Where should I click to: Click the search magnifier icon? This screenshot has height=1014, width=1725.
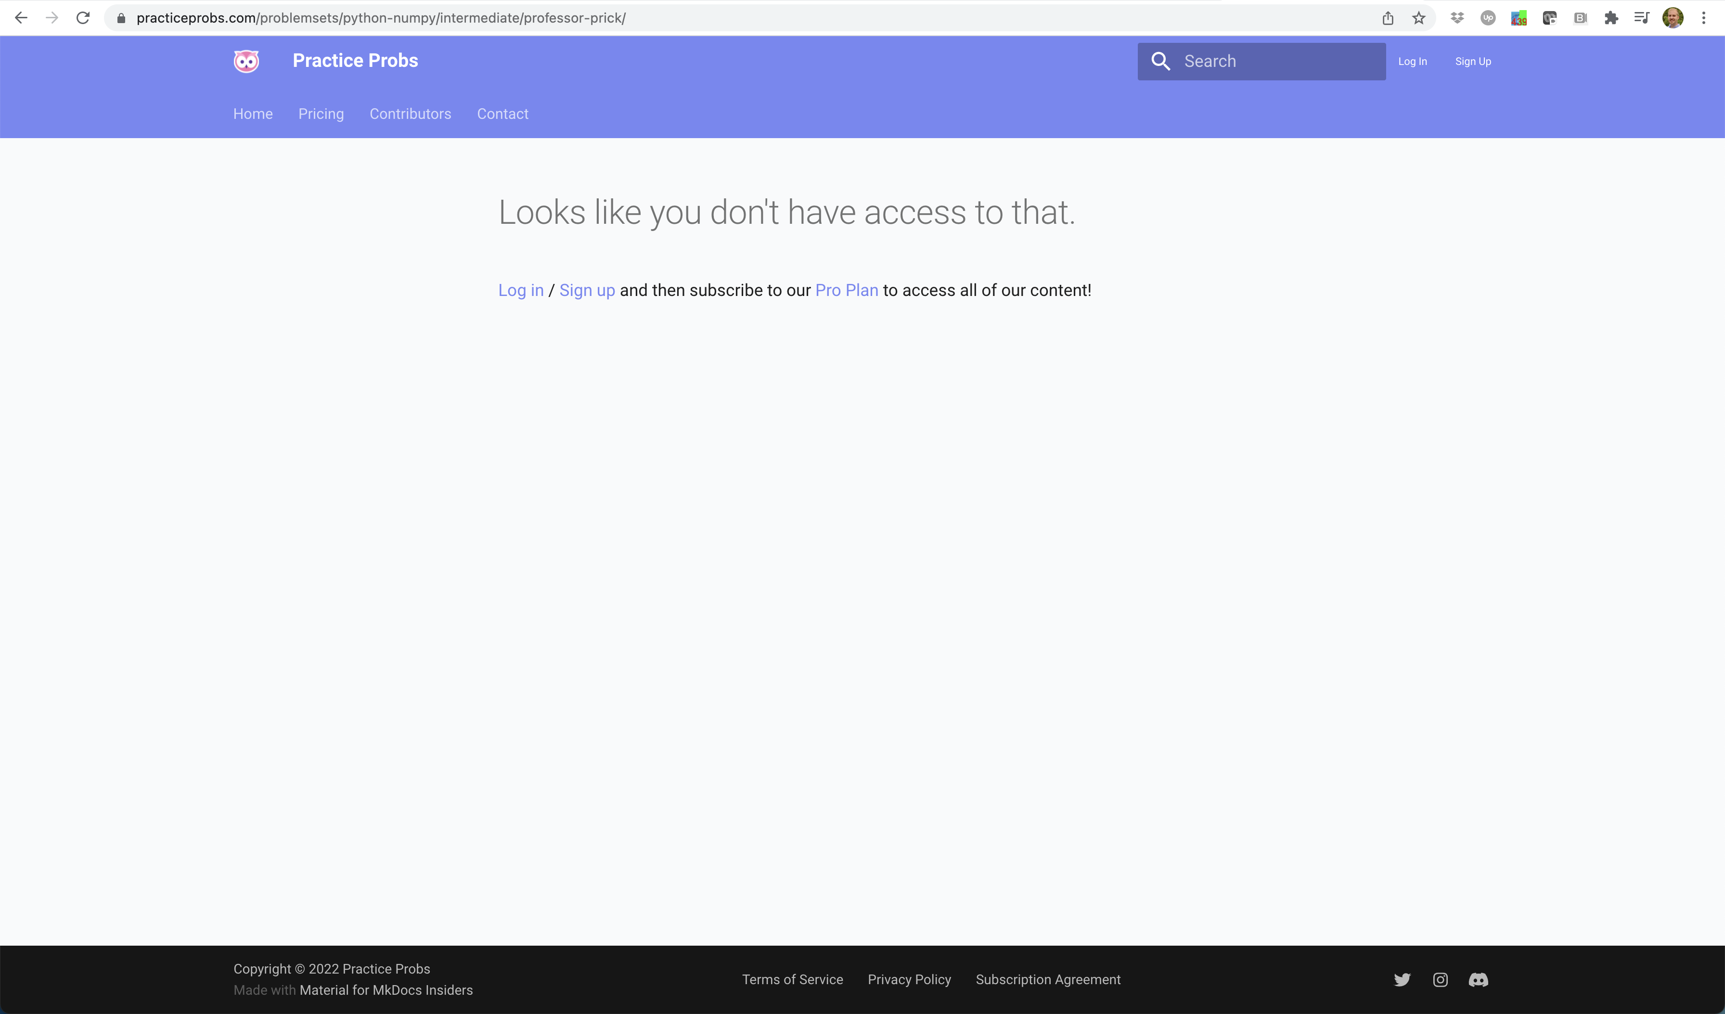1160,61
